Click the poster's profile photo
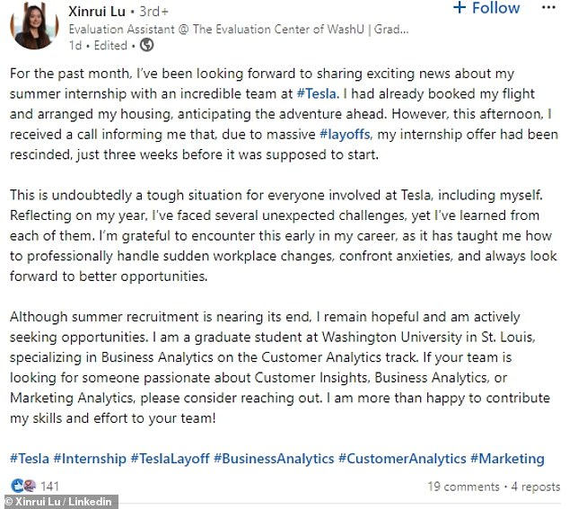Screen dimensions: 569x509 (x=34, y=27)
